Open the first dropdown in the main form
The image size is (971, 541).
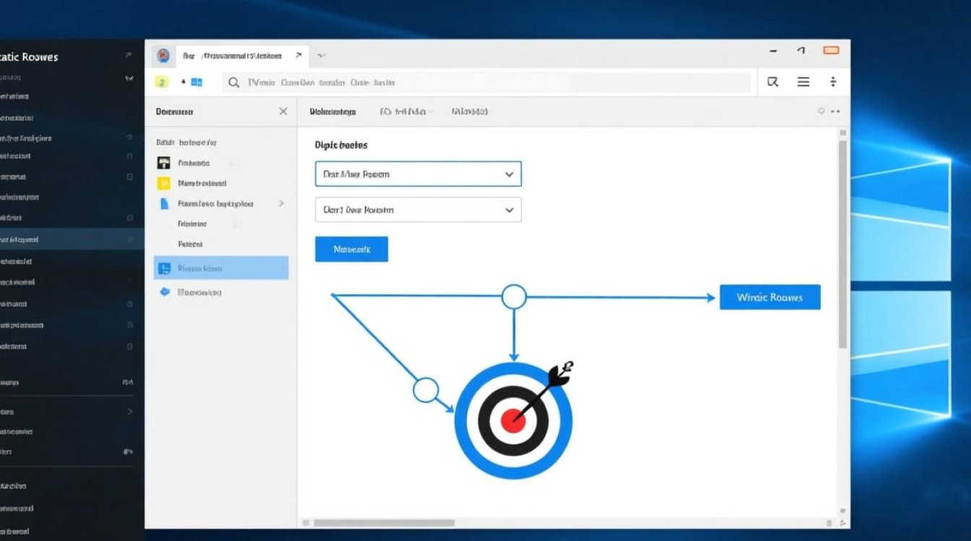click(418, 175)
